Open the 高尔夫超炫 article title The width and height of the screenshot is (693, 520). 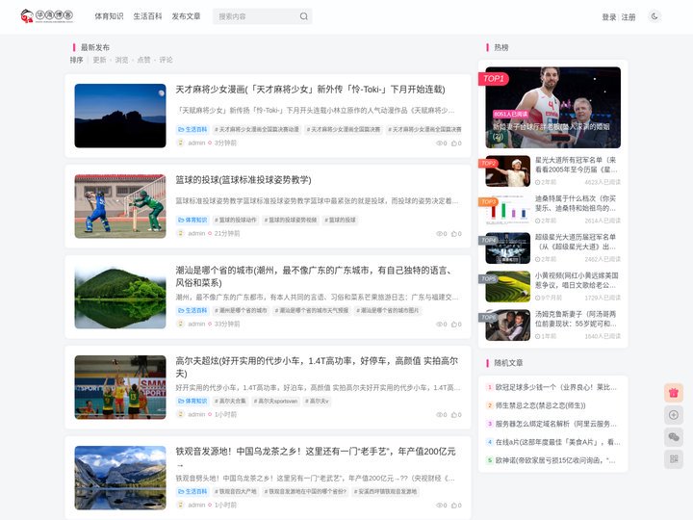(317, 367)
